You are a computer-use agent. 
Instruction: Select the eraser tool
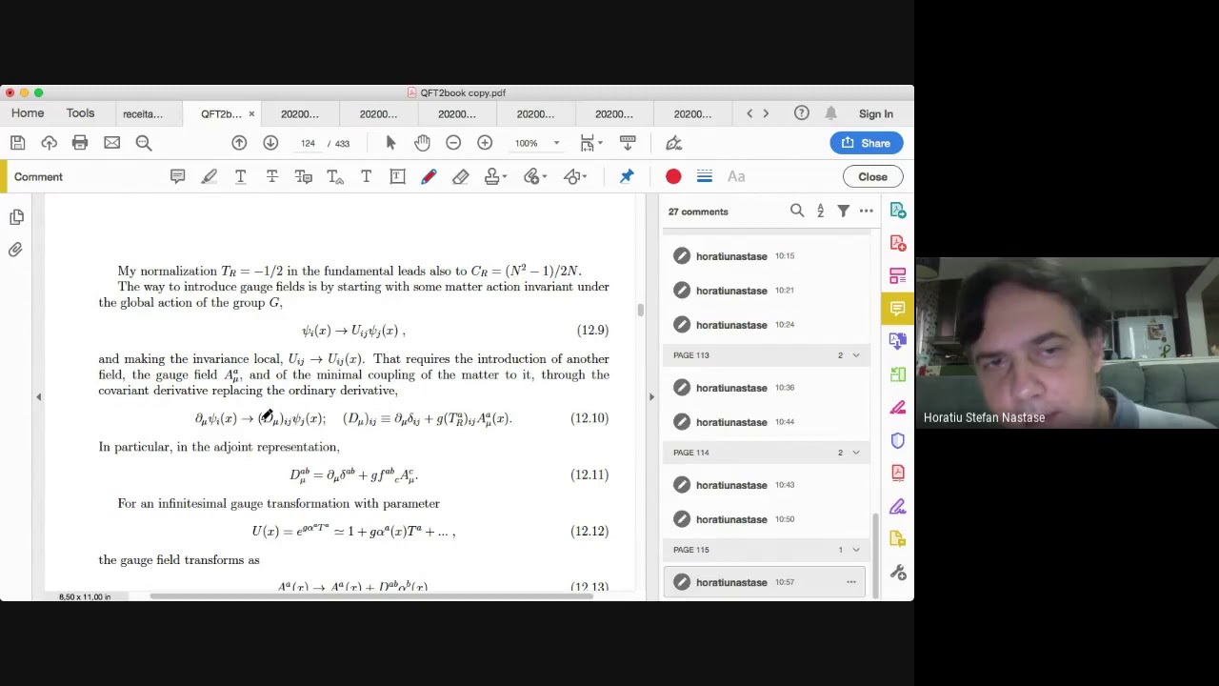tap(460, 176)
